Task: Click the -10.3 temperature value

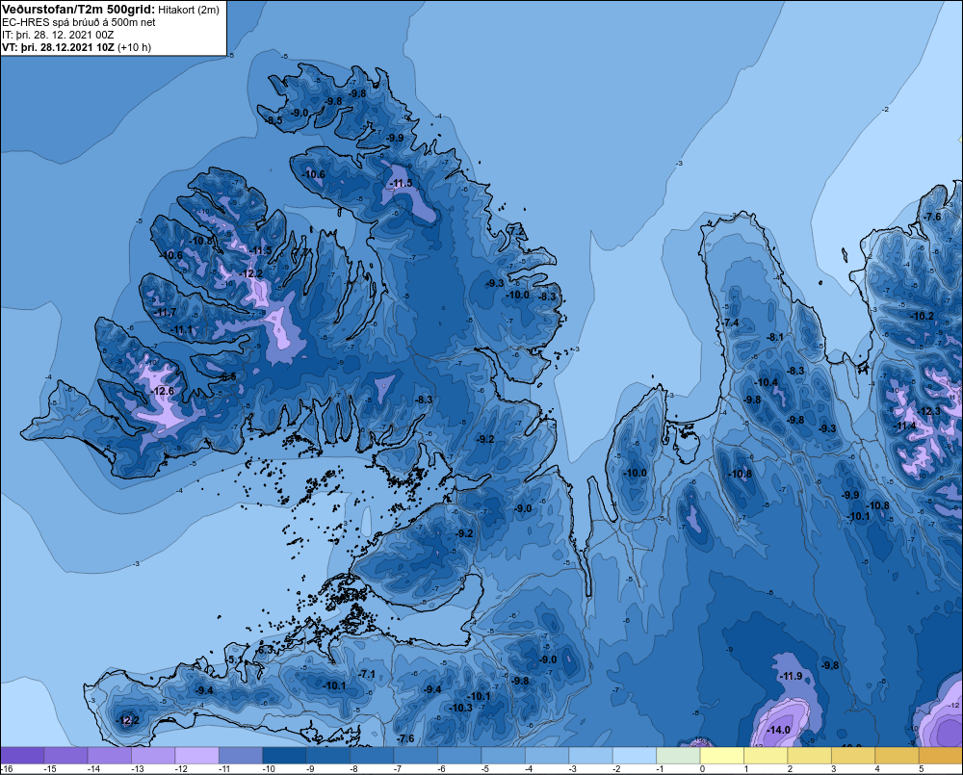Action: point(460,708)
